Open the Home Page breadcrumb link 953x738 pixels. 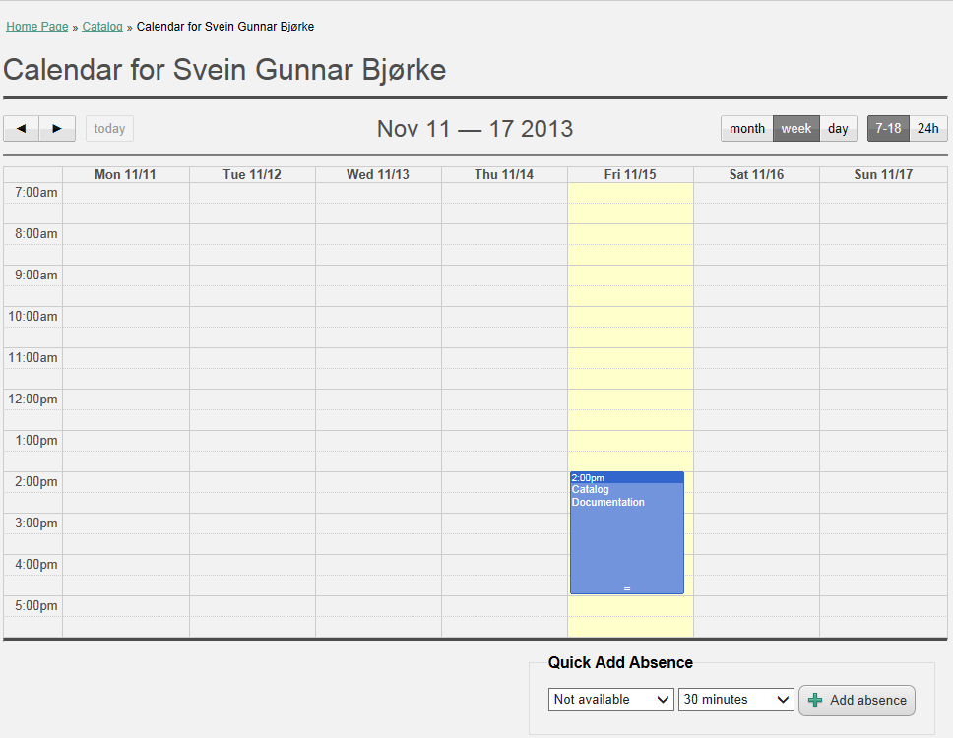pyautogui.click(x=37, y=27)
